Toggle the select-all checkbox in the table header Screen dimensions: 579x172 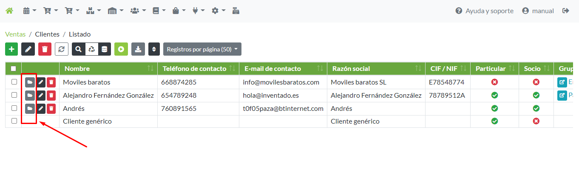[x=14, y=69]
